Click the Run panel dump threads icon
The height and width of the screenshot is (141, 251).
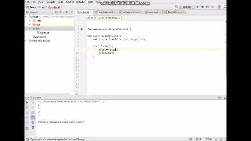27,117
